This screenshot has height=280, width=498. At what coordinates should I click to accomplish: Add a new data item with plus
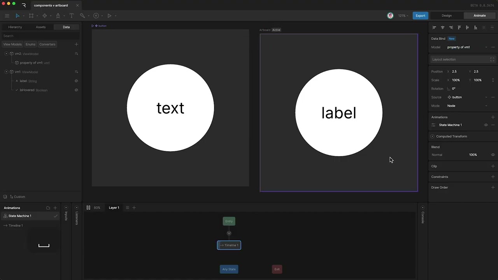(76, 44)
